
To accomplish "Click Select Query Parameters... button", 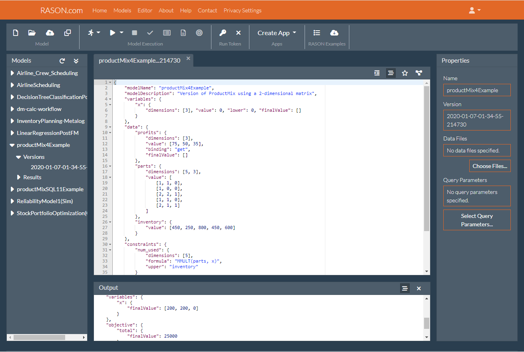I will 476,220.
